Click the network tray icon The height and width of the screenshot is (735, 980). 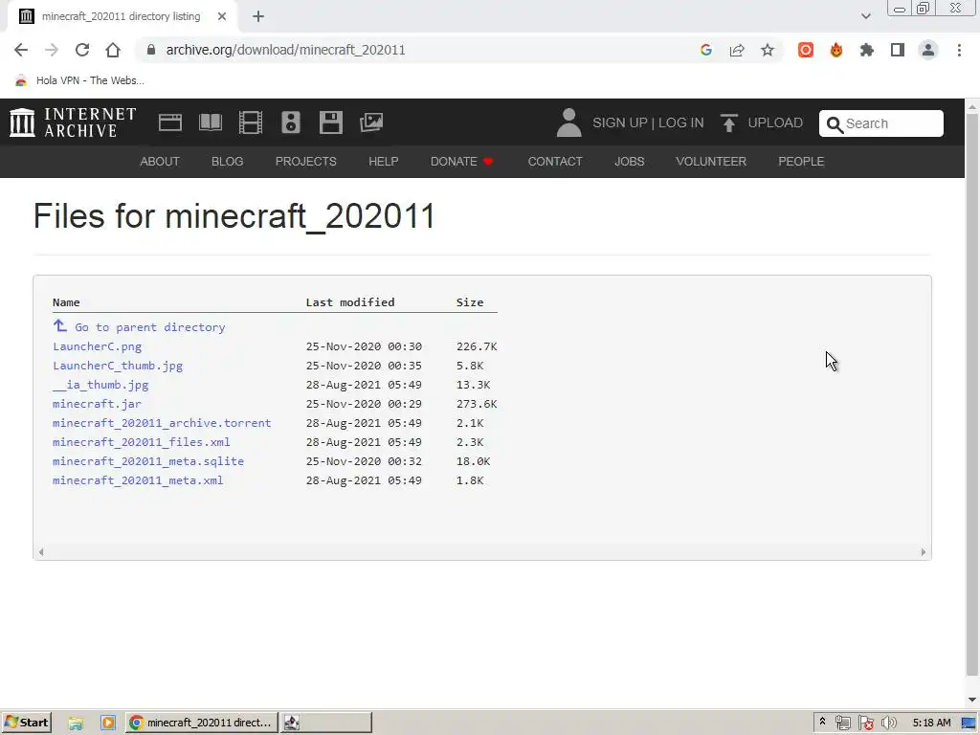[842, 723]
